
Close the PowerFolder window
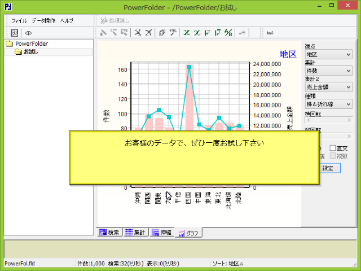tap(347, 5)
